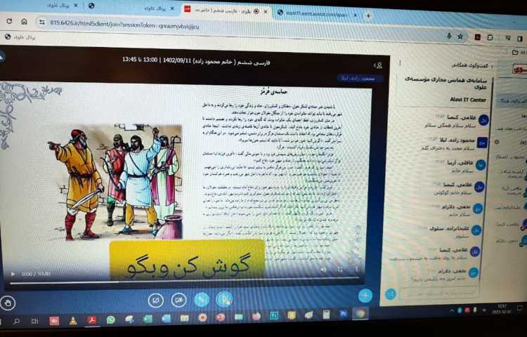The height and width of the screenshot is (337, 527).
Task: Switch to the globe-icon second tab
Action: click(x=91, y=6)
